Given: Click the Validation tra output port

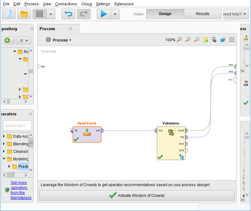Looking at the screenshot, I should pyautogui.click(x=186, y=137).
